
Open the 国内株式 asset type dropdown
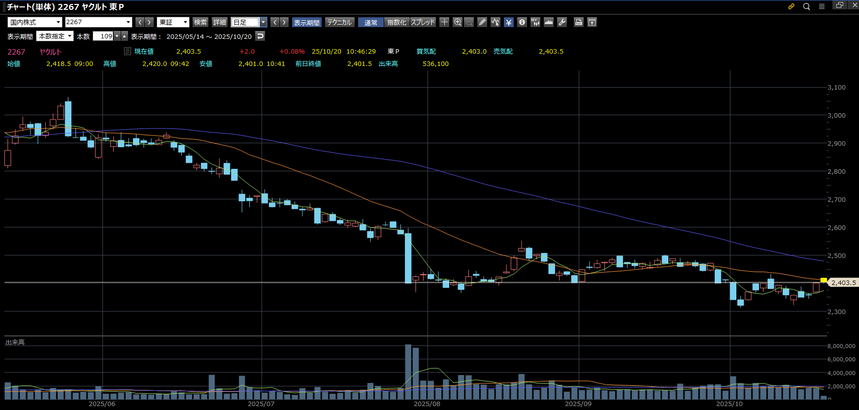click(x=35, y=22)
